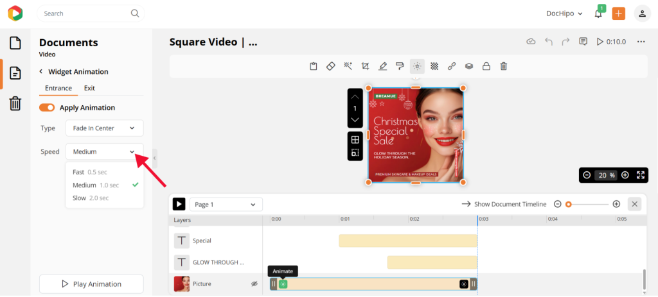The width and height of the screenshot is (658, 297).
Task: Select Fast 0.5 sec speed option
Action: tap(105, 172)
